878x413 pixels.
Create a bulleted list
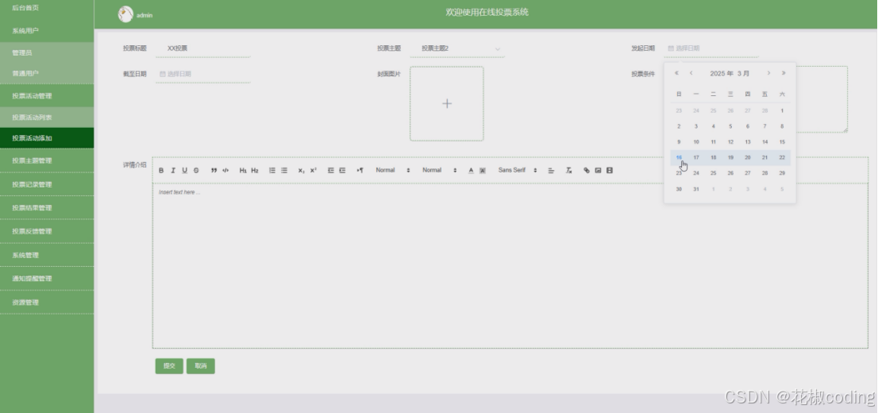[x=284, y=170]
